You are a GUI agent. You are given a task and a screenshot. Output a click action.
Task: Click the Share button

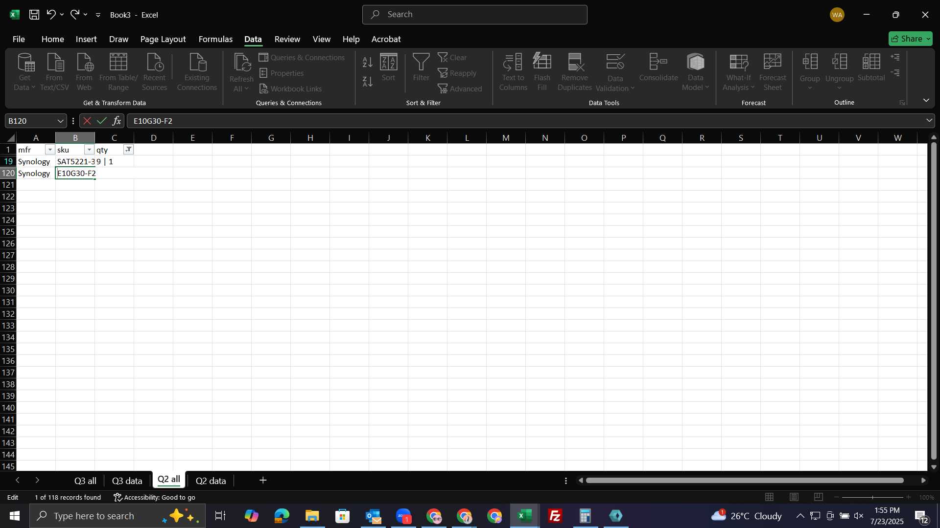[x=910, y=39]
